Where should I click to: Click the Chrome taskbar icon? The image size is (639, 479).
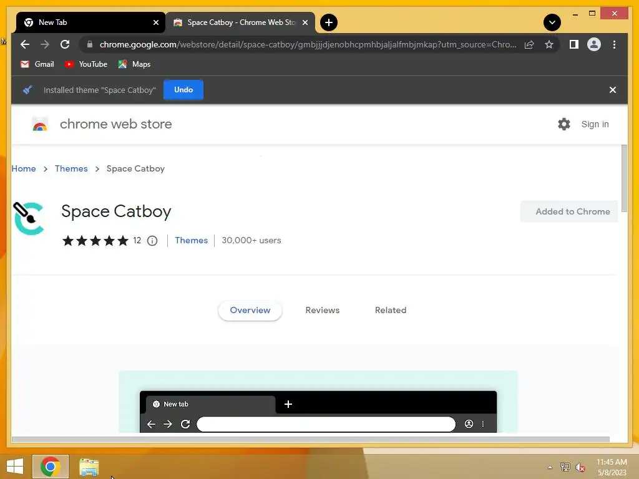click(51, 467)
